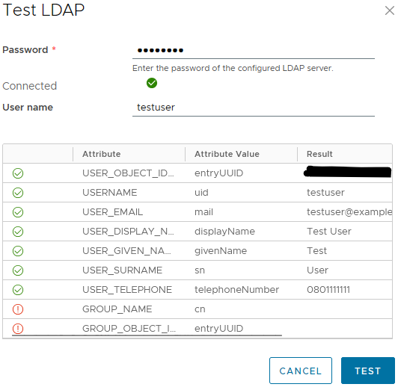Click the green Connected status checkmark
This screenshot has width=401, height=387.
point(152,83)
